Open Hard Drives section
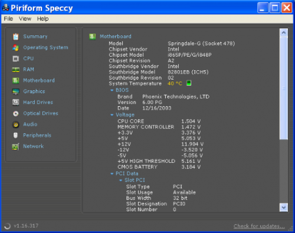 38,102
